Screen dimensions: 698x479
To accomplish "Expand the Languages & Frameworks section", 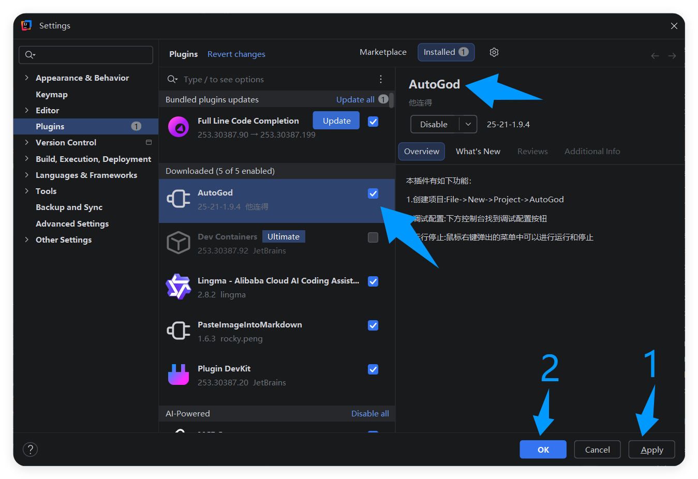I will coord(27,175).
